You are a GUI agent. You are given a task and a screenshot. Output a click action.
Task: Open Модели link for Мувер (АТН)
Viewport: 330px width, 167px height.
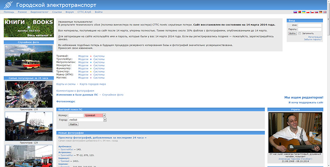[83, 75]
